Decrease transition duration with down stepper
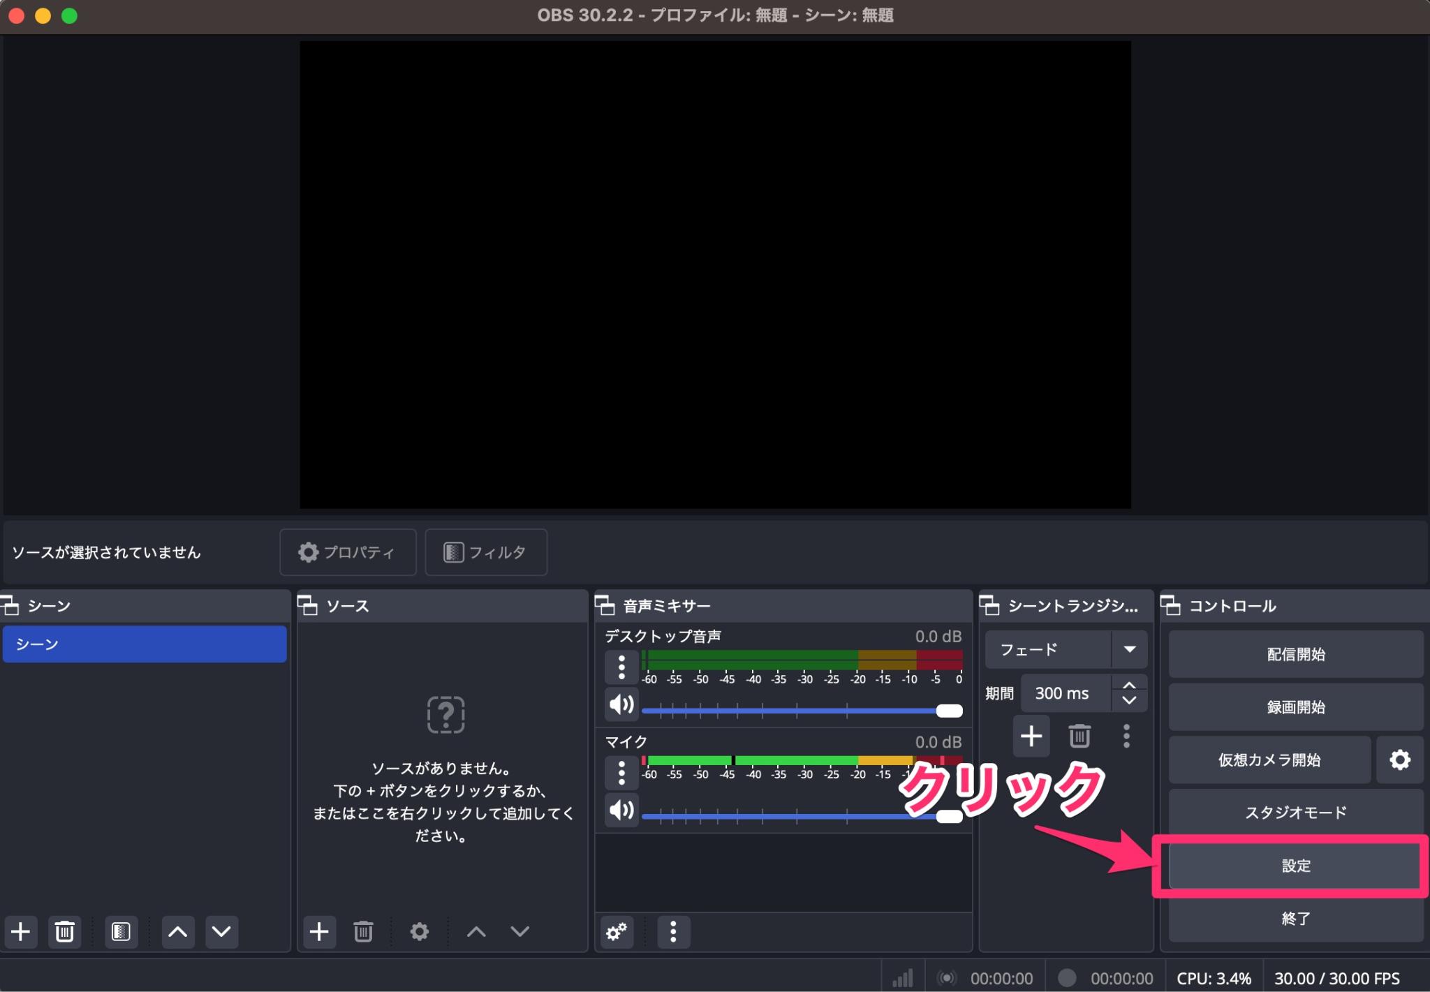1430x992 pixels. pyautogui.click(x=1129, y=701)
